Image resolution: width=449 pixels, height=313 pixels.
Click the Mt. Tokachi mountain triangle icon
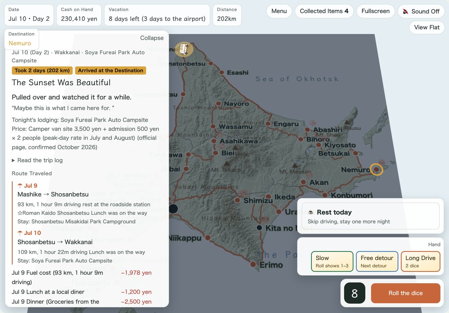point(227,164)
